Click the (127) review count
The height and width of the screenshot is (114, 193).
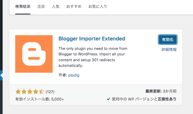(x=50, y=92)
